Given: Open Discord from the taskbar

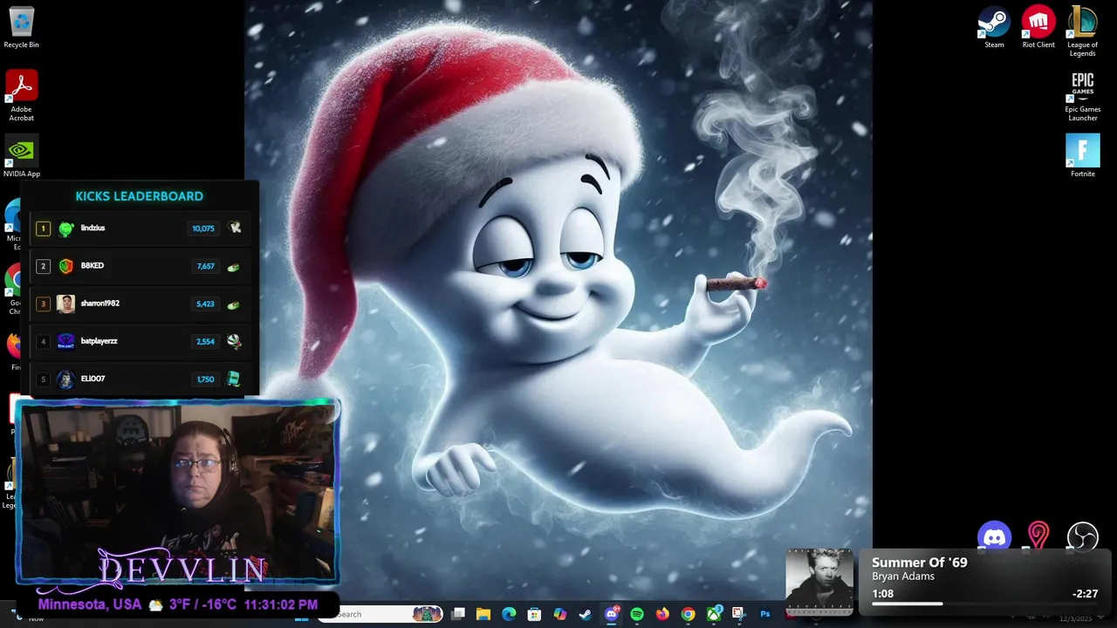Looking at the screenshot, I should (x=612, y=614).
